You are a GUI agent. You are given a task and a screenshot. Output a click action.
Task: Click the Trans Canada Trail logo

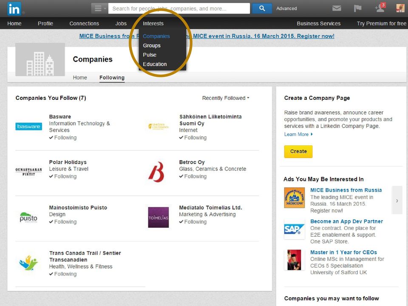(x=28, y=263)
